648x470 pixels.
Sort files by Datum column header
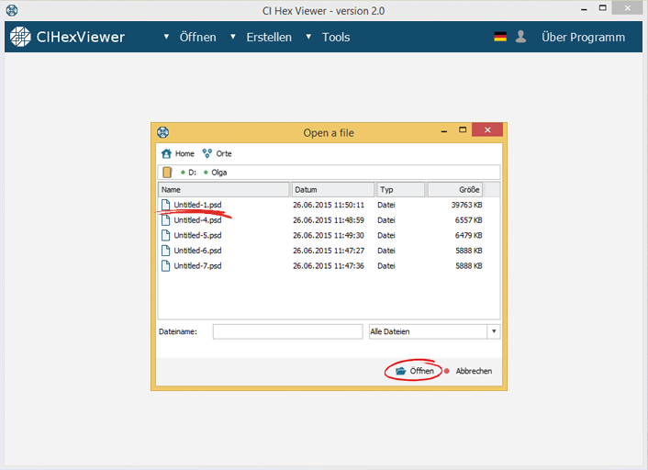332,190
